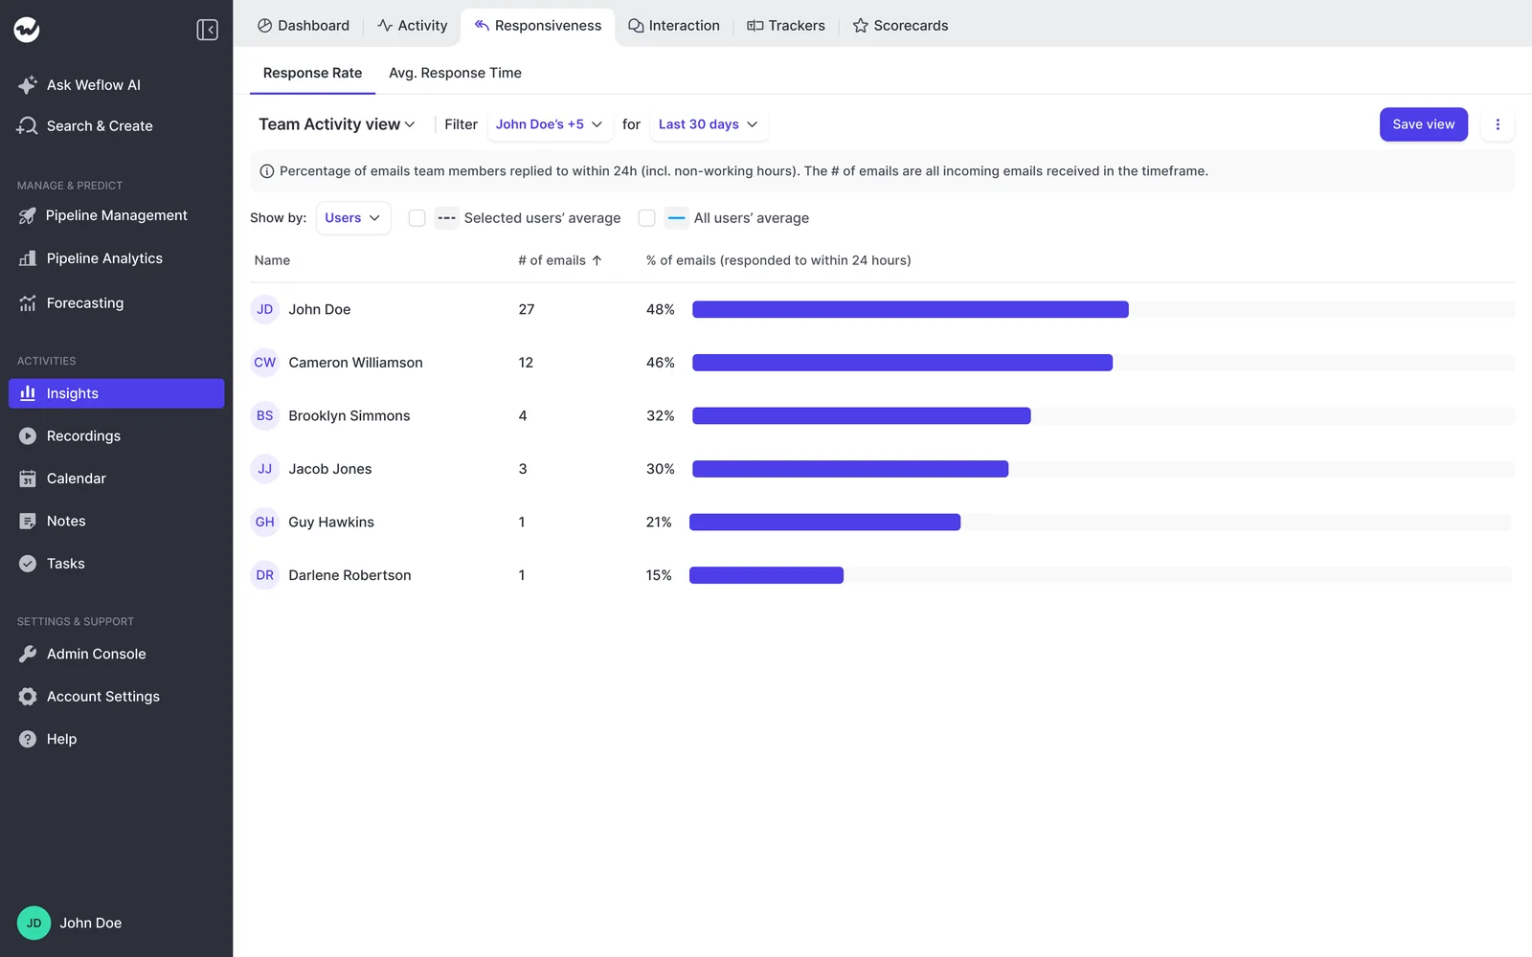Switch to the Activity tab
The height and width of the screenshot is (957, 1532).
tap(413, 26)
